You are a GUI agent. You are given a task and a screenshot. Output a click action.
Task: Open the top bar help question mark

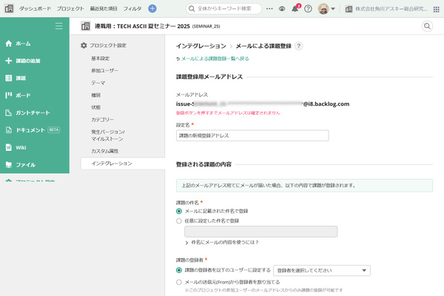308,9
